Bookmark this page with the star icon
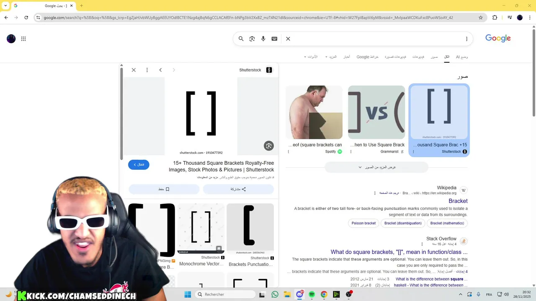 coord(481,18)
